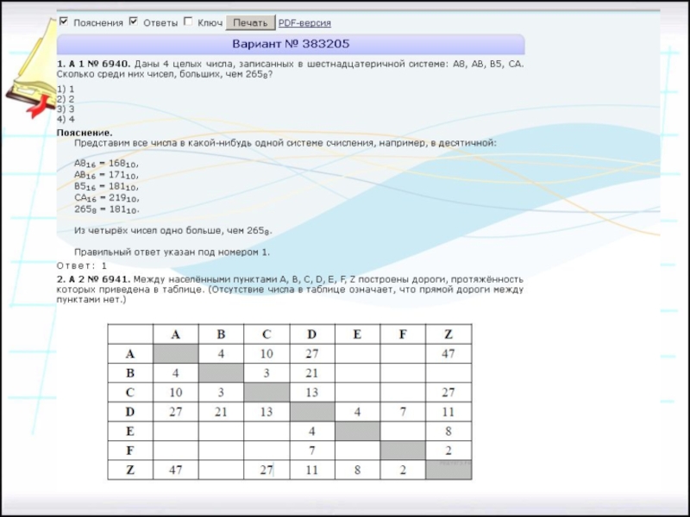
Task: Click the Вариант № 383205 heading
Action: point(291,44)
